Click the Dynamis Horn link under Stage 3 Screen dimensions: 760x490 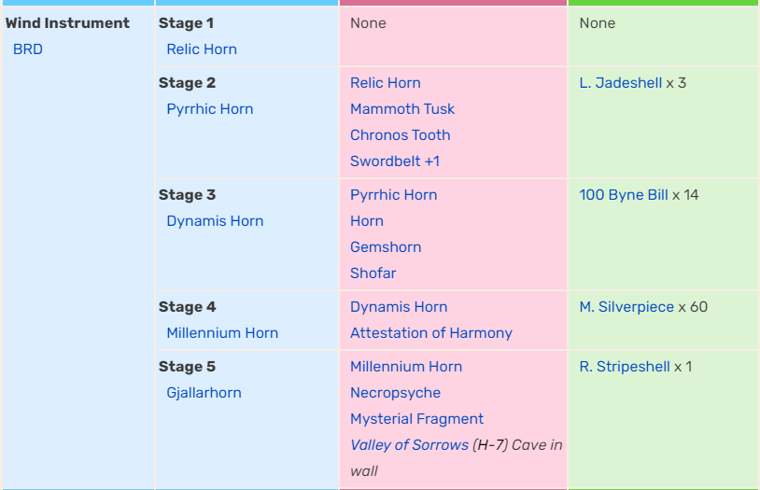(215, 221)
